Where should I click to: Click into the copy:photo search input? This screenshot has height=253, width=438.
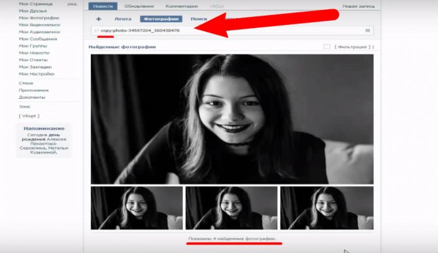click(x=232, y=31)
